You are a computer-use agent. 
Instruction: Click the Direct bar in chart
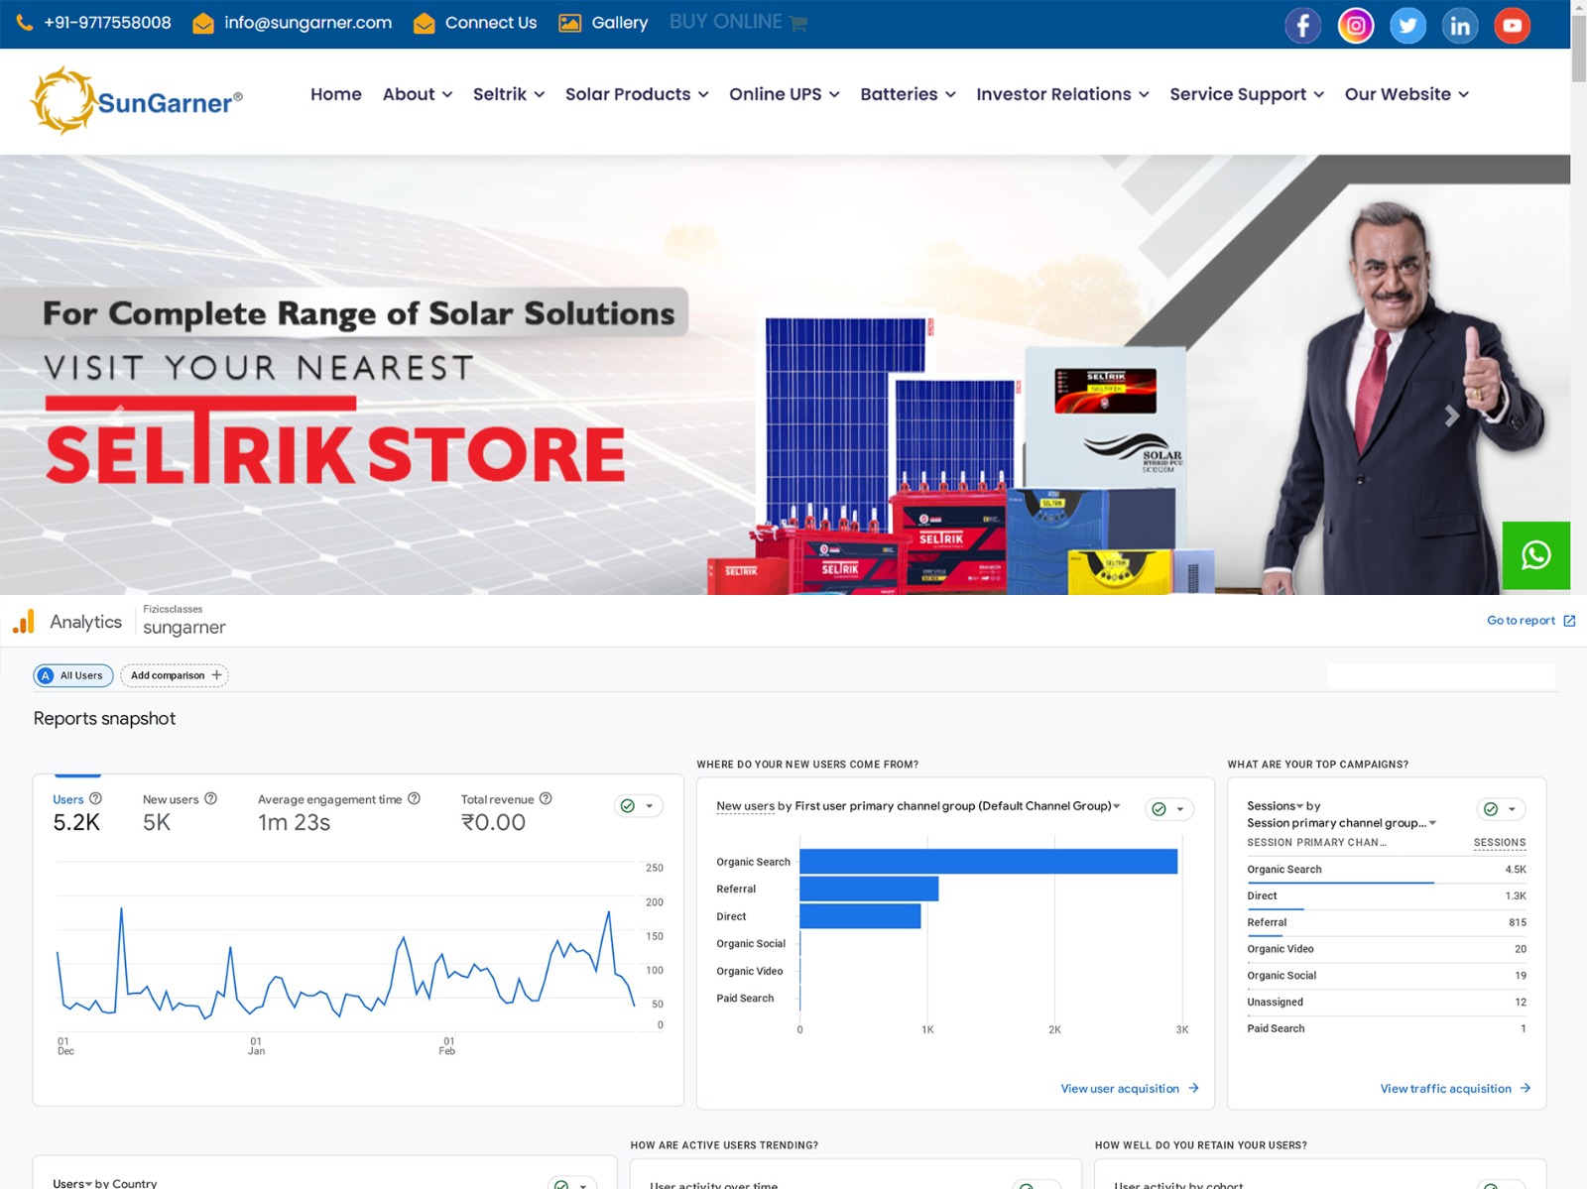[x=860, y=916]
